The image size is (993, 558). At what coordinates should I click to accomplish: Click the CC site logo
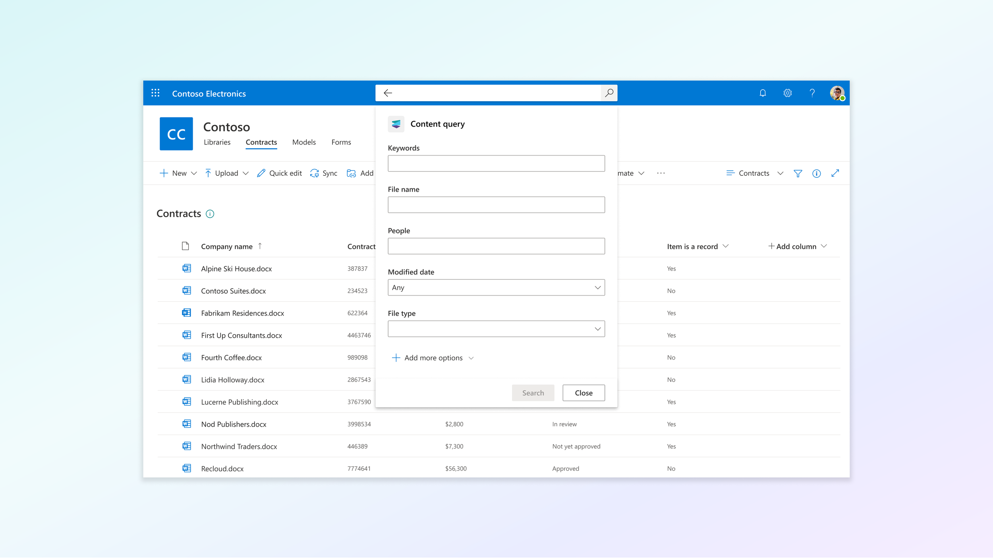[x=176, y=134]
